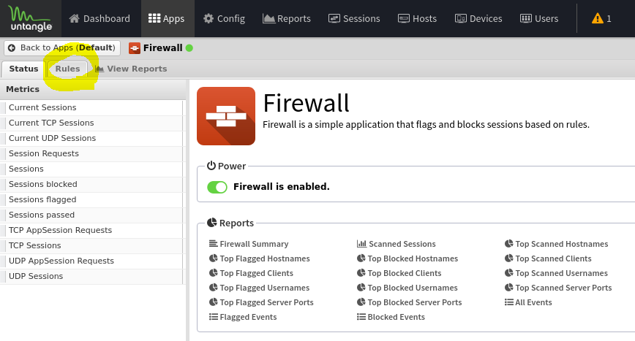Open Dashboard in top navigation
The height and width of the screenshot is (341, 635).
(x=99, y=18)
